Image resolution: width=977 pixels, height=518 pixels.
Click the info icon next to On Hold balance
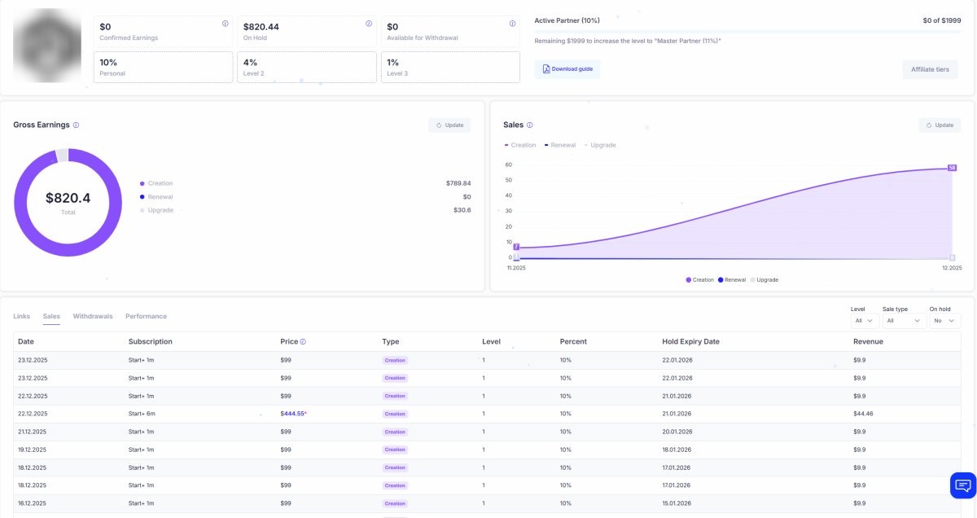[368, 23]
